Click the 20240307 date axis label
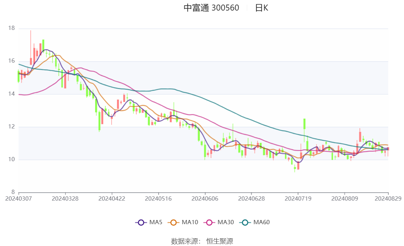404x246 pixels. (x=19, y=198)
